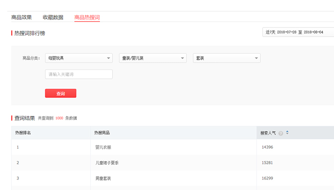Screen dimensions: 334x190
Task: Click the 热搜词排行榜 section heading
Action: [x=30, y=33]
